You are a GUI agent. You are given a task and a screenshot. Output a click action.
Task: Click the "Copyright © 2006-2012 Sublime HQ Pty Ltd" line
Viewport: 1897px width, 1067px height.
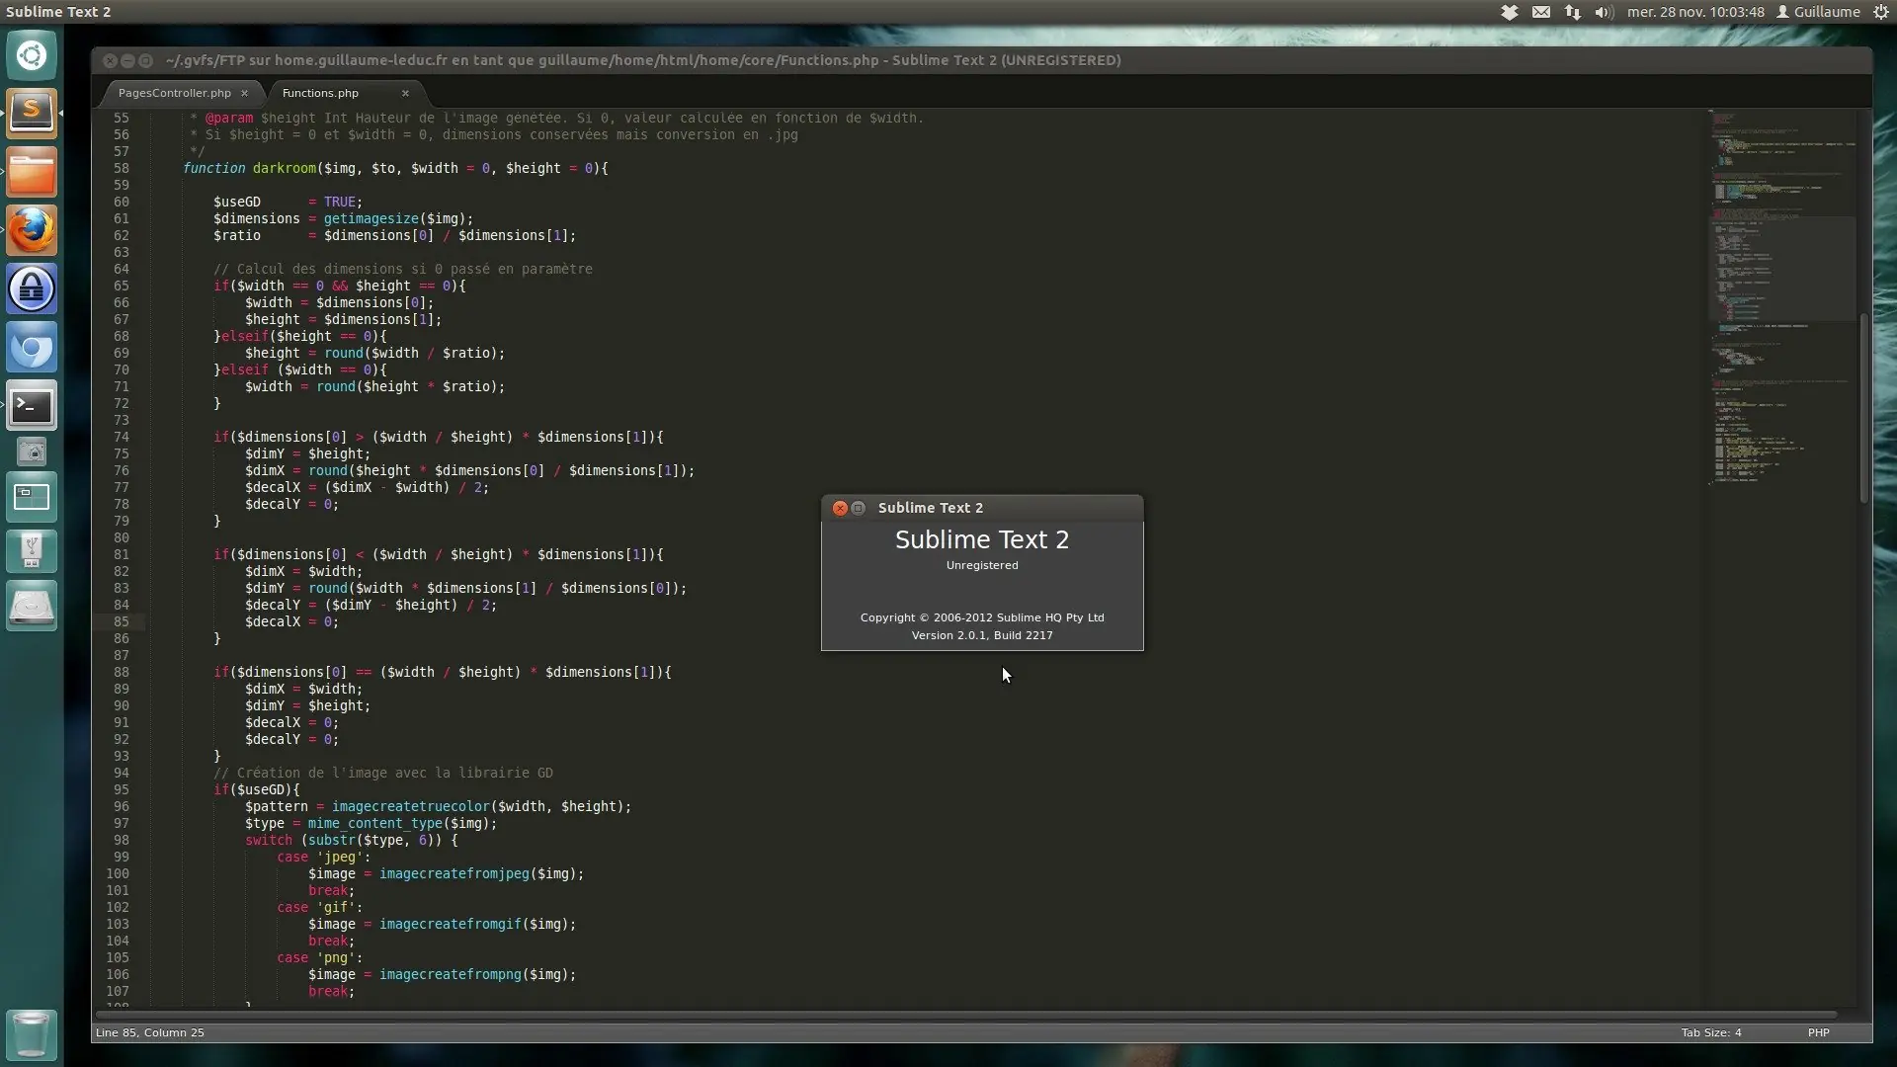tap(982, 617)
